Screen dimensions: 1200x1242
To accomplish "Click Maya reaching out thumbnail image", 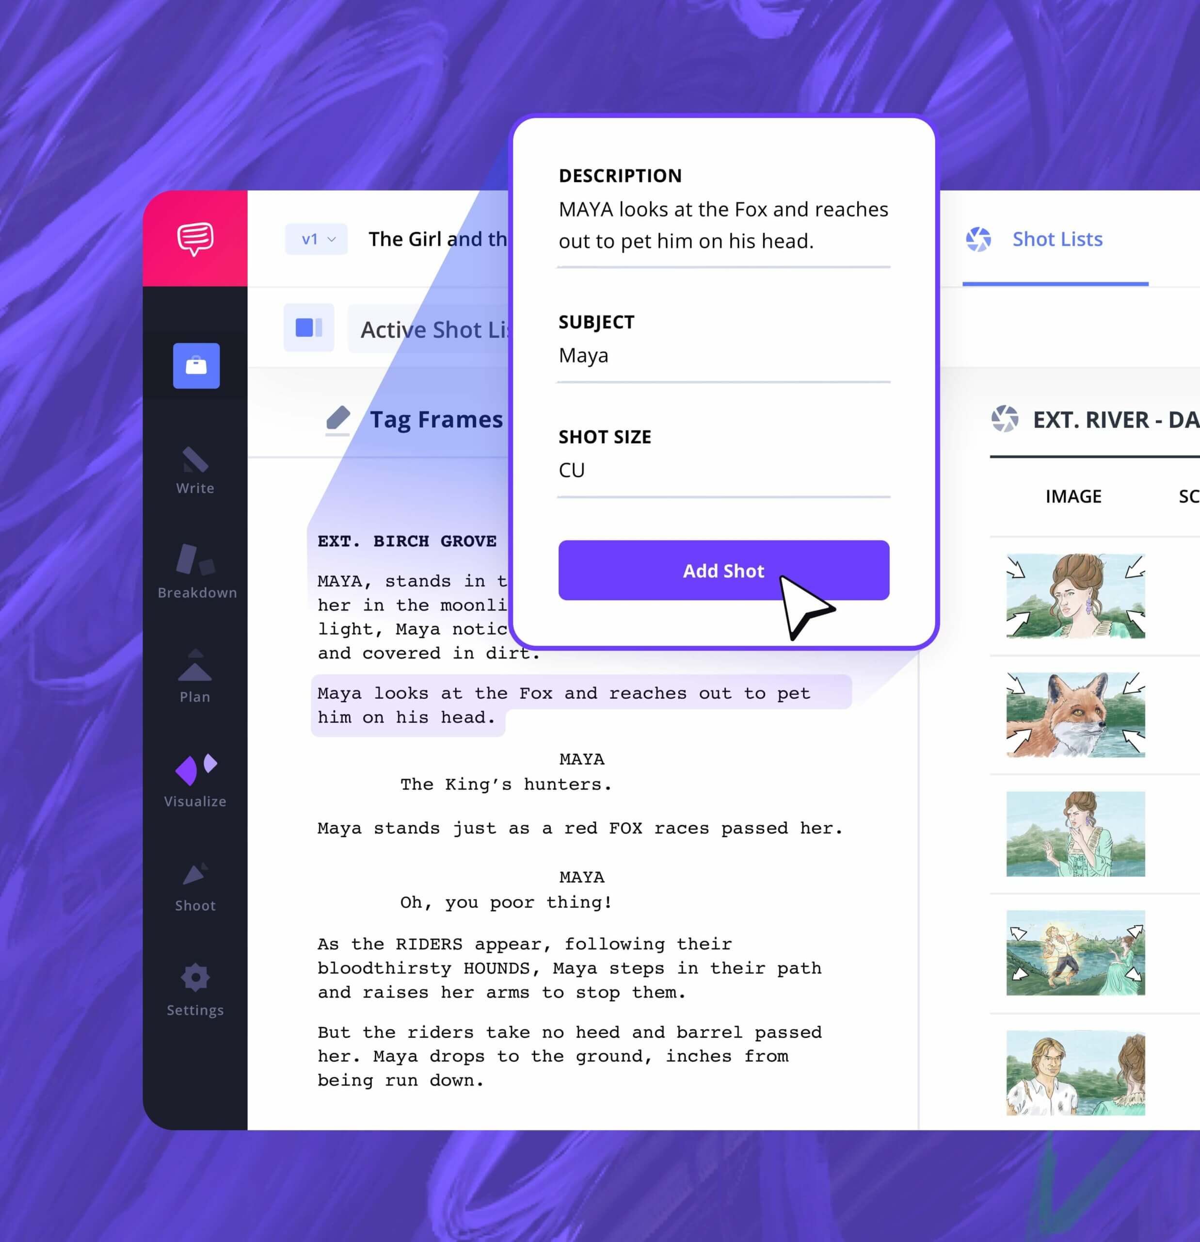I will (x=1072, y=832).
